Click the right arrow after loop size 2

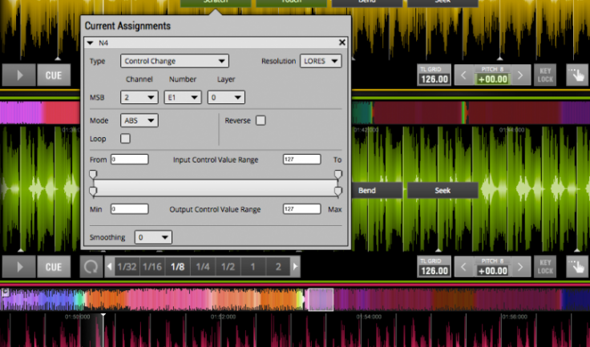295,267
